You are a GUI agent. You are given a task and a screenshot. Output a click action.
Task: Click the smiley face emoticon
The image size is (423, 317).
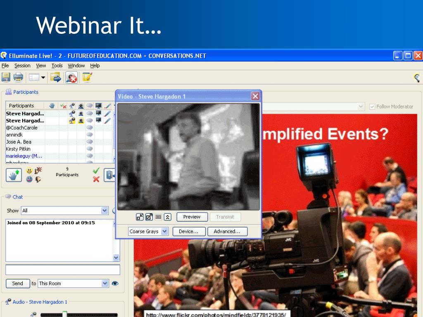29,170
